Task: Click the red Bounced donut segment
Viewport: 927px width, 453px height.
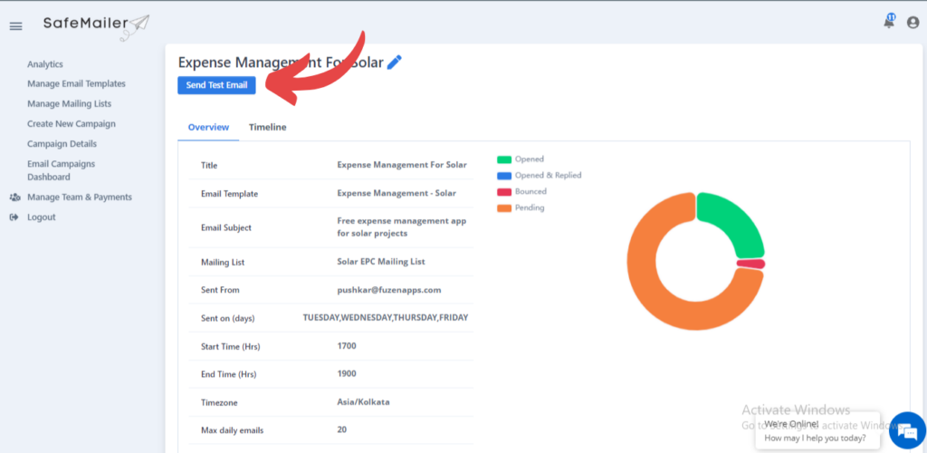Action: (x=750, y=264)
